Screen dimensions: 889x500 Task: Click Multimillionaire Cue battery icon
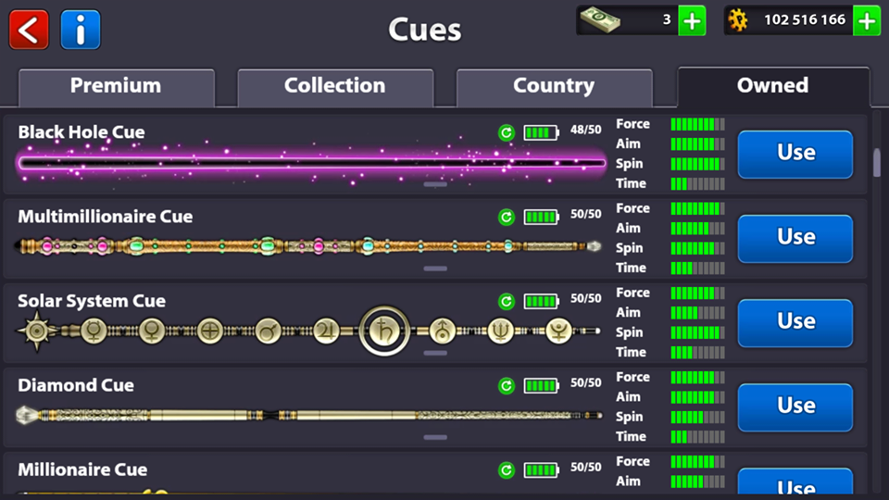(x=541, y=217)
